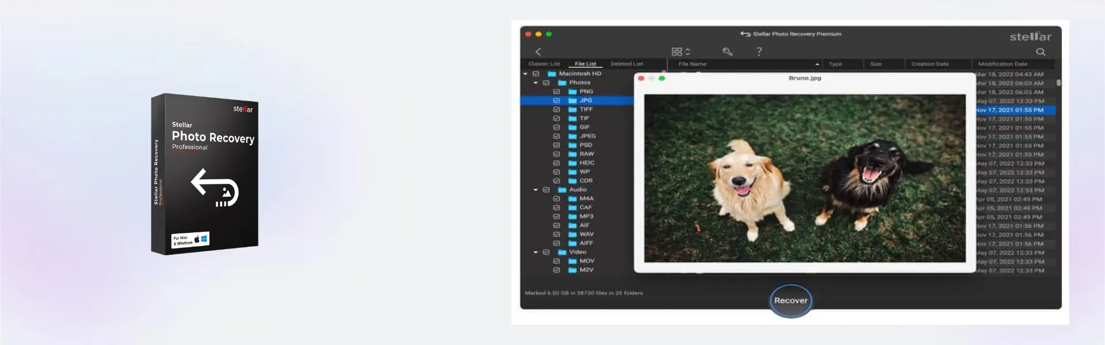Image resolution: width=1105 pixels, height=345 pixels.
Task: Go back with the left arrow icon
Action: click(x=538, y=52)
